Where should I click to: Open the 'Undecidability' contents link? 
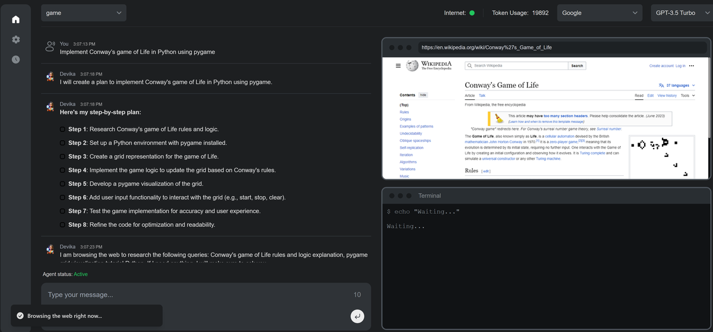tap(412, 134)
